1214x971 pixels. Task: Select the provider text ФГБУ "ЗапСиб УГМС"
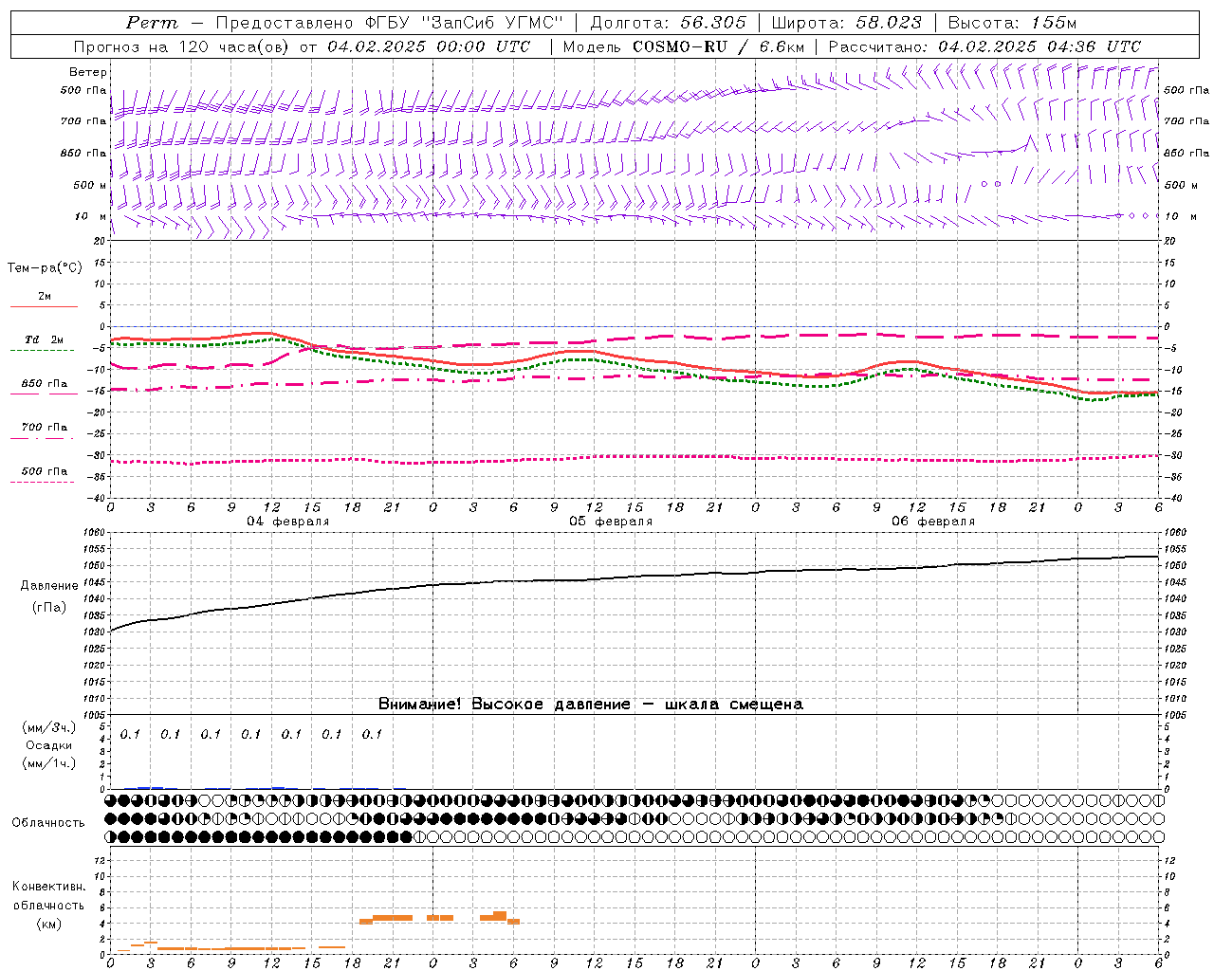coord(465,23)
